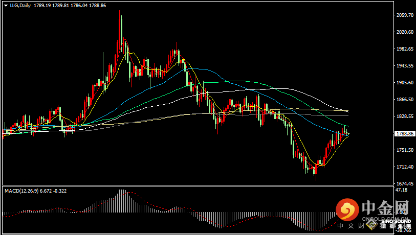This screenshot has height=235, width=416.
Task: Click the OHLC values in chart header
Action: (x=69, y=5)
